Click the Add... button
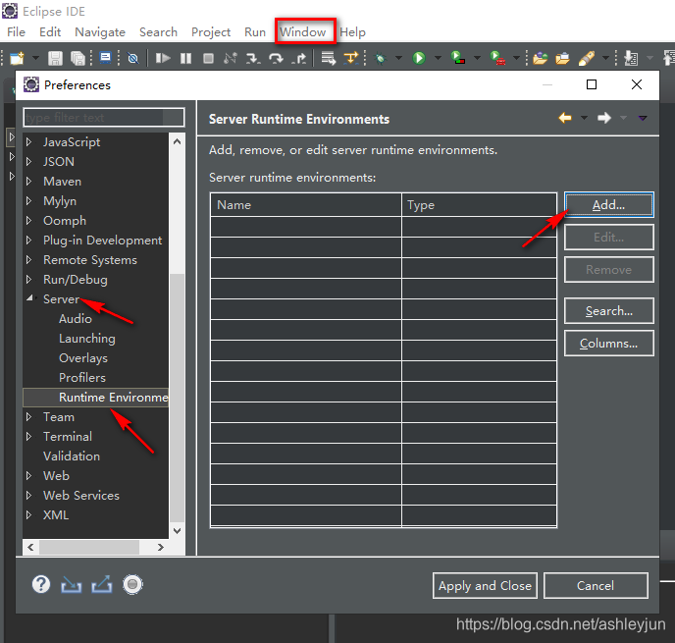The width and height of the screenshot is (675, 643). (608, 204)
